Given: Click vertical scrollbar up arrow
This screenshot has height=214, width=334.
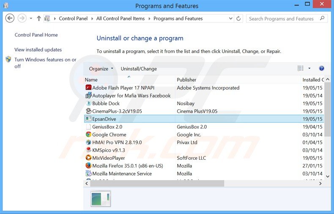Looking at the screenshot, I should coord(328,79).
